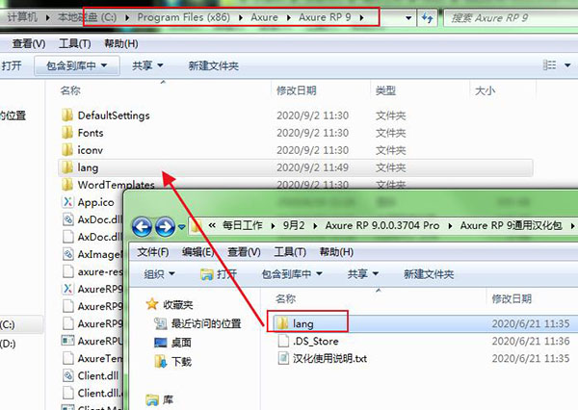Click the view mode icon in back window
578x410 pixels.
click(550, 65)
